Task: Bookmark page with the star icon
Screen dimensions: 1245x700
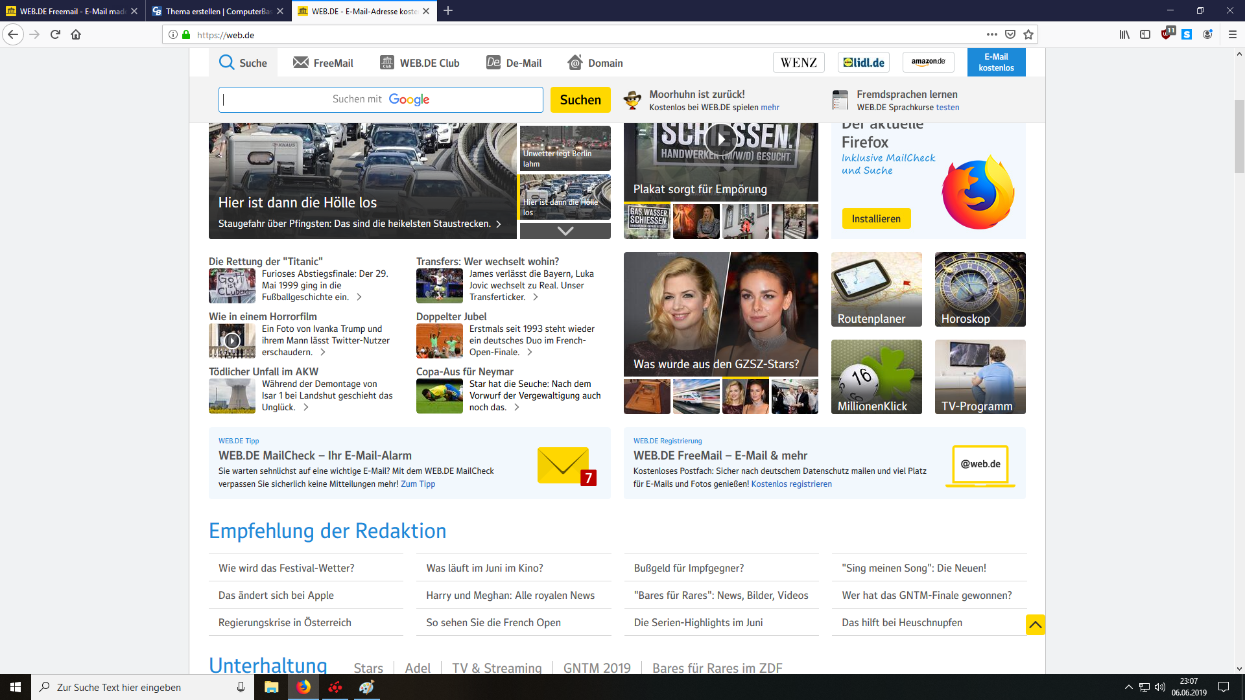Action: 1028,34
